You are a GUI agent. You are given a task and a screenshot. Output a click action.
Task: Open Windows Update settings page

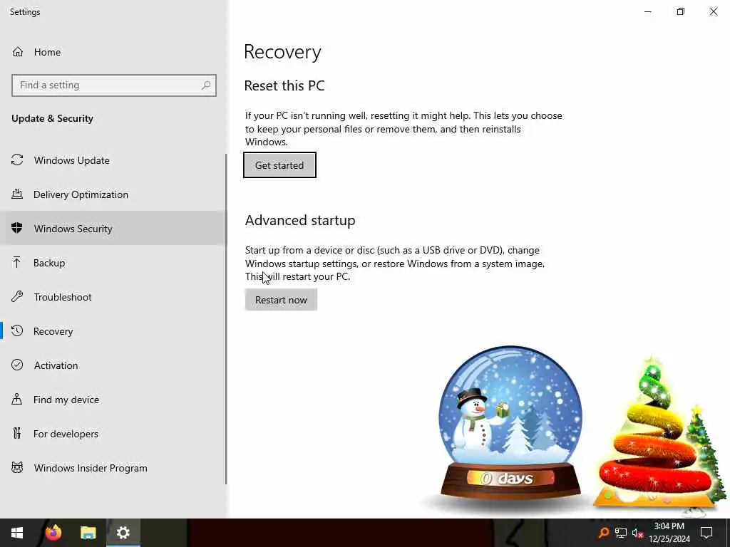pos(113,160)
